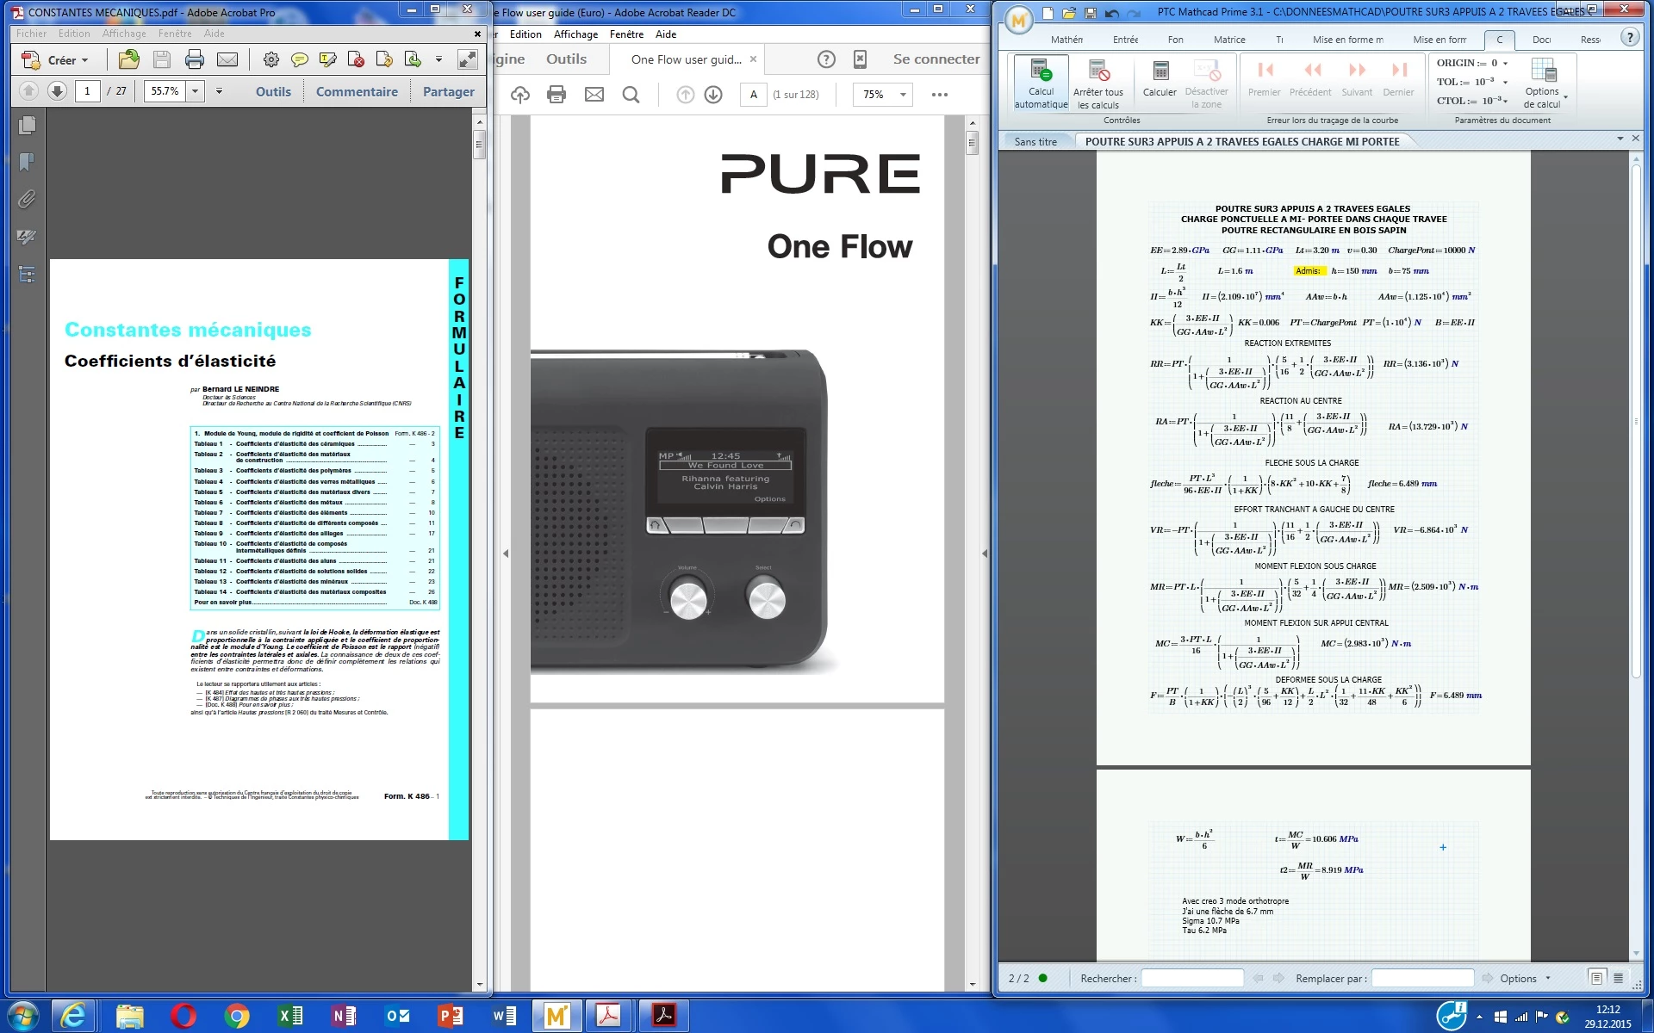Go to next page in Acrobat Pro
Image resolution: width=1654 pixels, height=1033 pixels.
click(x=57, y=91)
